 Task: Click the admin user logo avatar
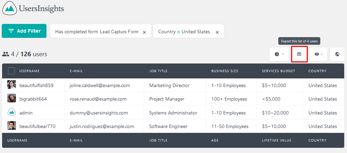pyautogui.click(x=11, y=112)
